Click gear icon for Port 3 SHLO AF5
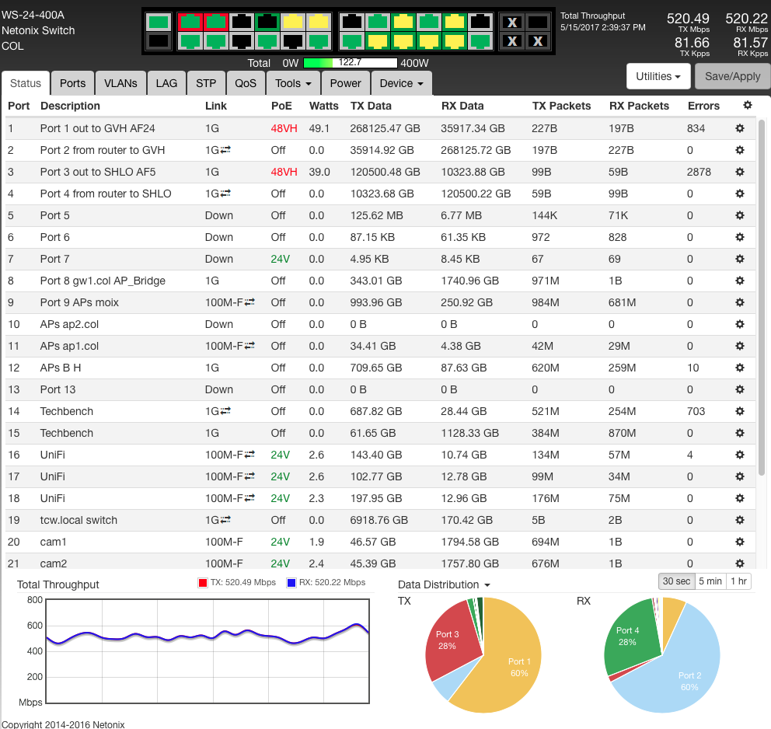771x729 pixels. [x=740, y=172]
